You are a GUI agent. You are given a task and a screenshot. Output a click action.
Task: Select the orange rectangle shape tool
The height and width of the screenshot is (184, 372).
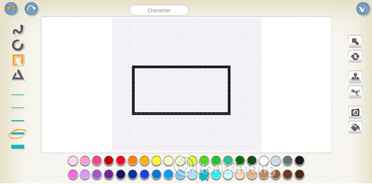18,60
